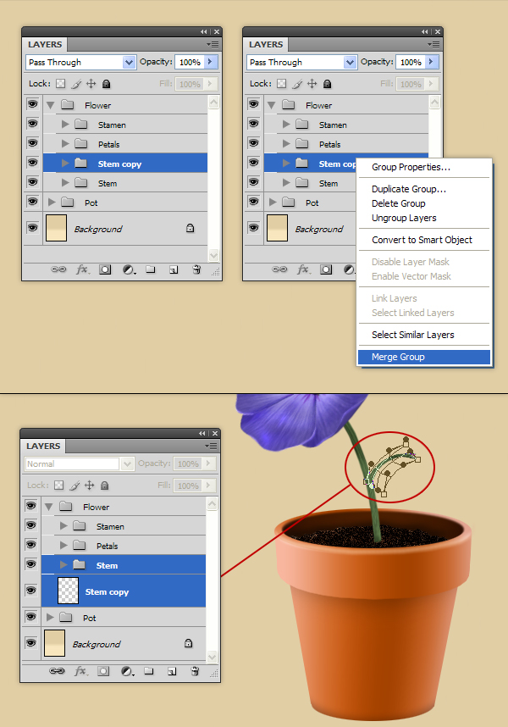Open Opacity slider arrow in top-left Layers panel
Screen dimensions: 508x727
[x=212, y=62]
